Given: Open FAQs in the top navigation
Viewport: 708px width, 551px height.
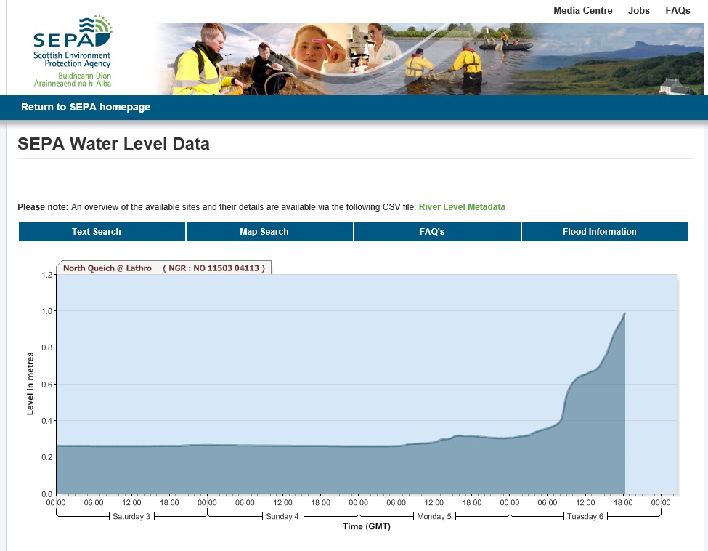Looking at the screenshot, I should (678, 11).
